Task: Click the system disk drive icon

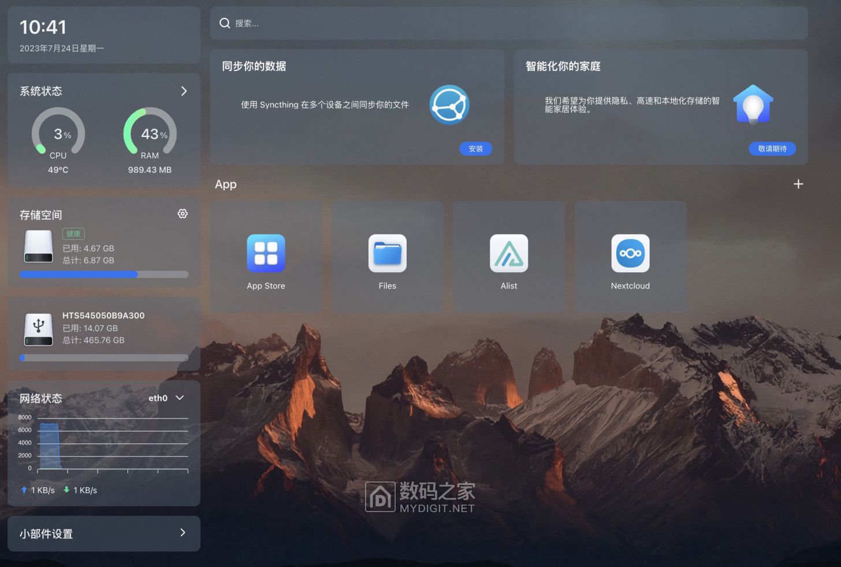Action: coord(39,246)
